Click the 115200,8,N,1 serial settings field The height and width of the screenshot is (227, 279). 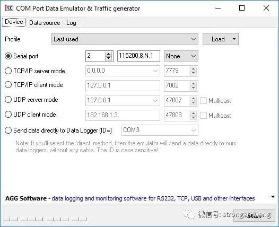(x=138, y=56)
